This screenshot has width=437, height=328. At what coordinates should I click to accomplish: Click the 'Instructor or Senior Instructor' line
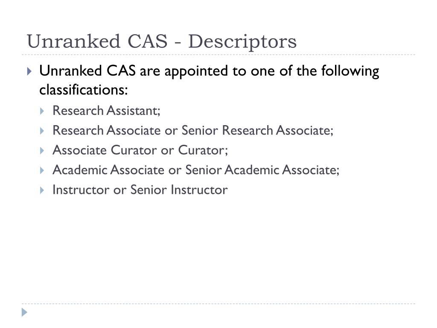pos(140,190)
